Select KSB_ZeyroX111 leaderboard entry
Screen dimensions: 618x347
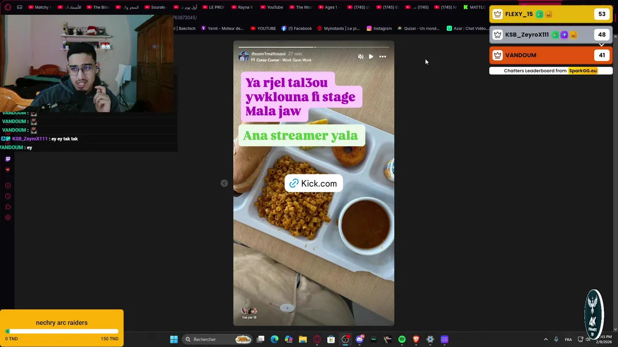(x=551, y=35)
